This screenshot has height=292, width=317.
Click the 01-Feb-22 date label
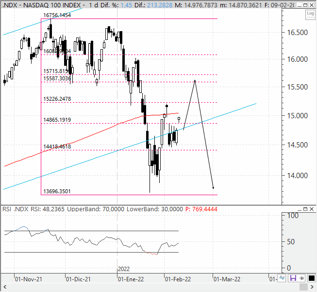click(x=178, y=279)
